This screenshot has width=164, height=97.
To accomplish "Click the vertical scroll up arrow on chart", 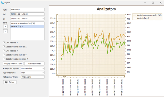I will (57, 15).
